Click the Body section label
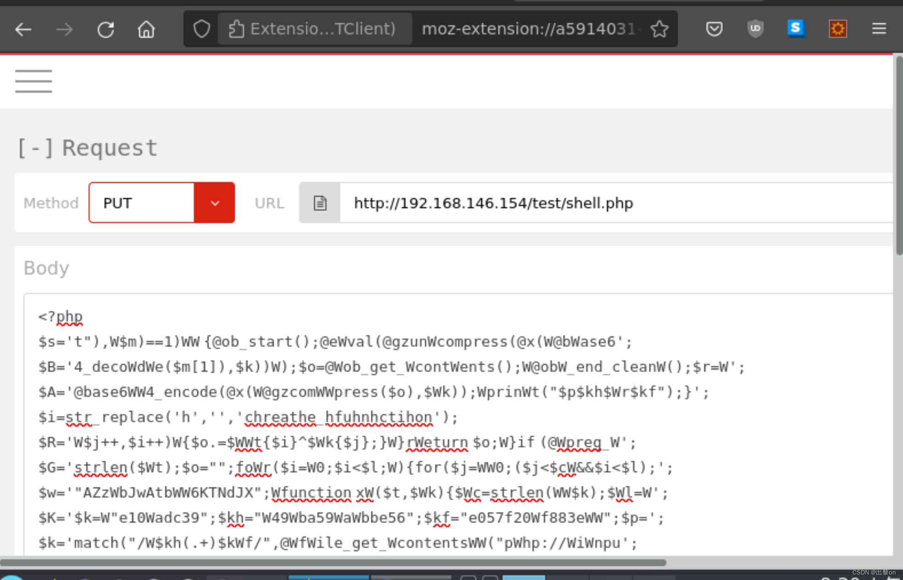Image resolution: width=903 pixels, height=580 pixels. point(46,268)
